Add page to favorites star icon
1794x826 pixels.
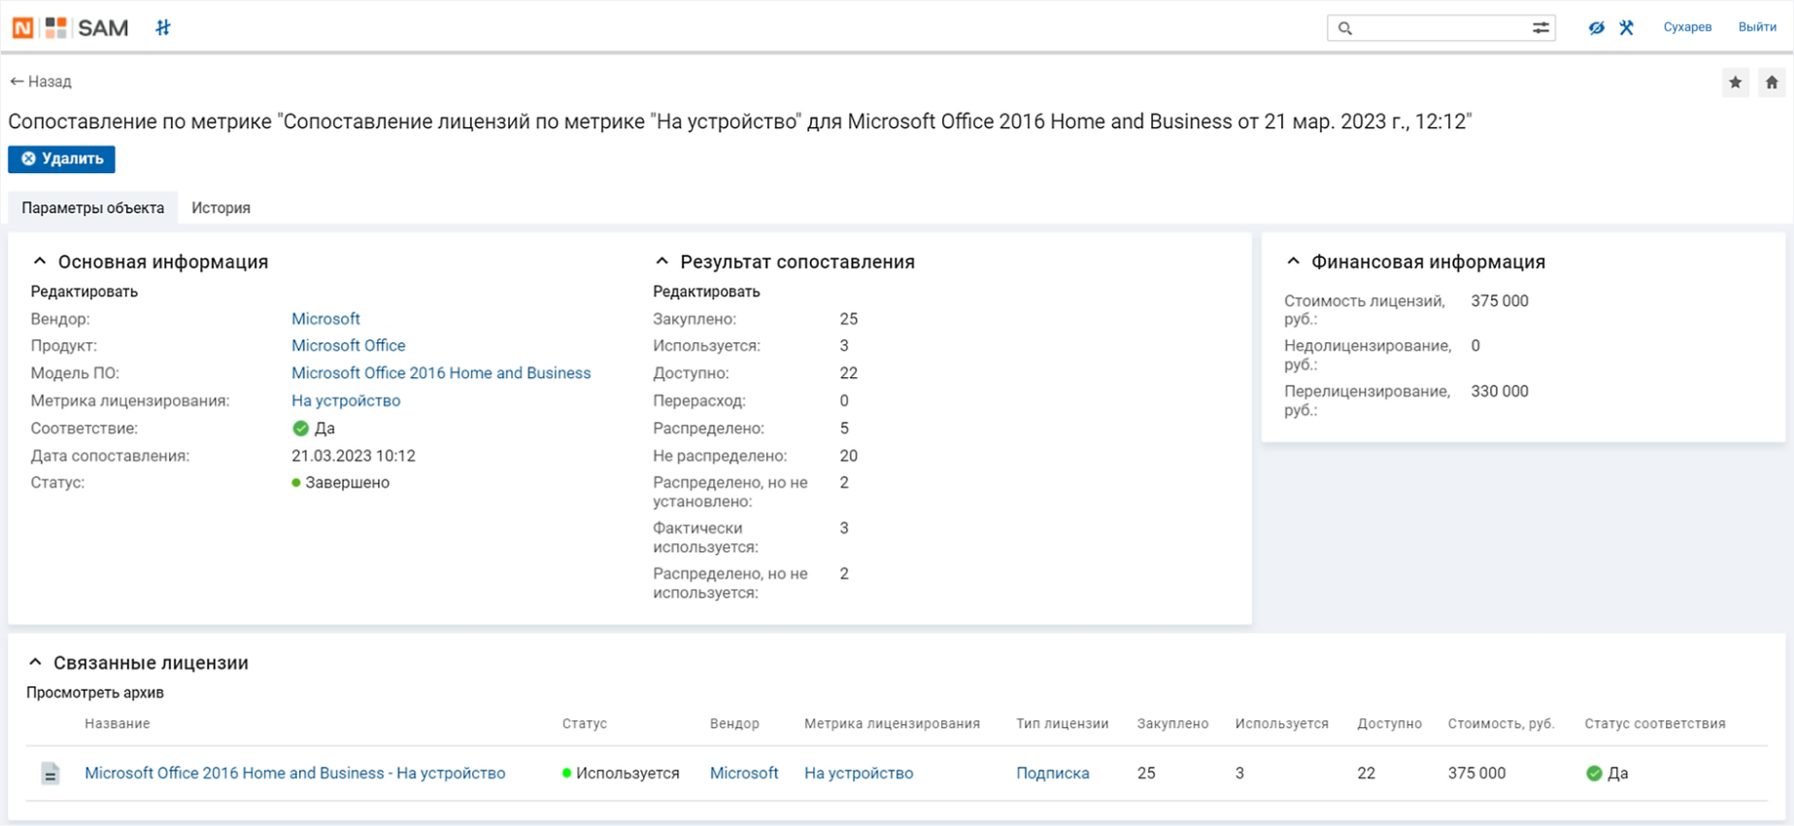click(x=1736, y=83)
